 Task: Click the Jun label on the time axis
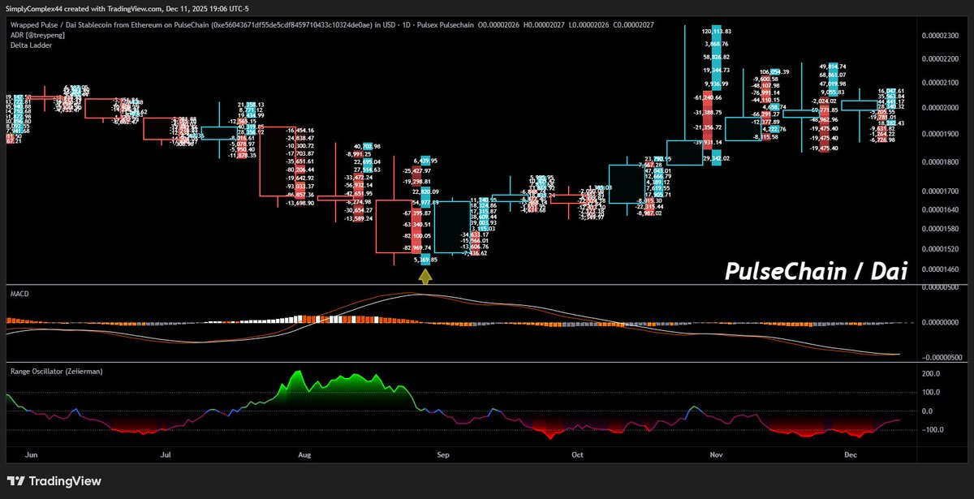tap(33, 457)
